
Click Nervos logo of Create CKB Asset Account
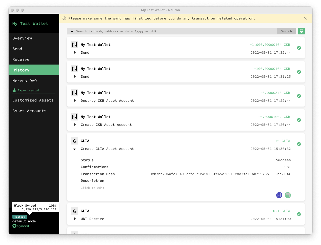(x=74, y=117)
